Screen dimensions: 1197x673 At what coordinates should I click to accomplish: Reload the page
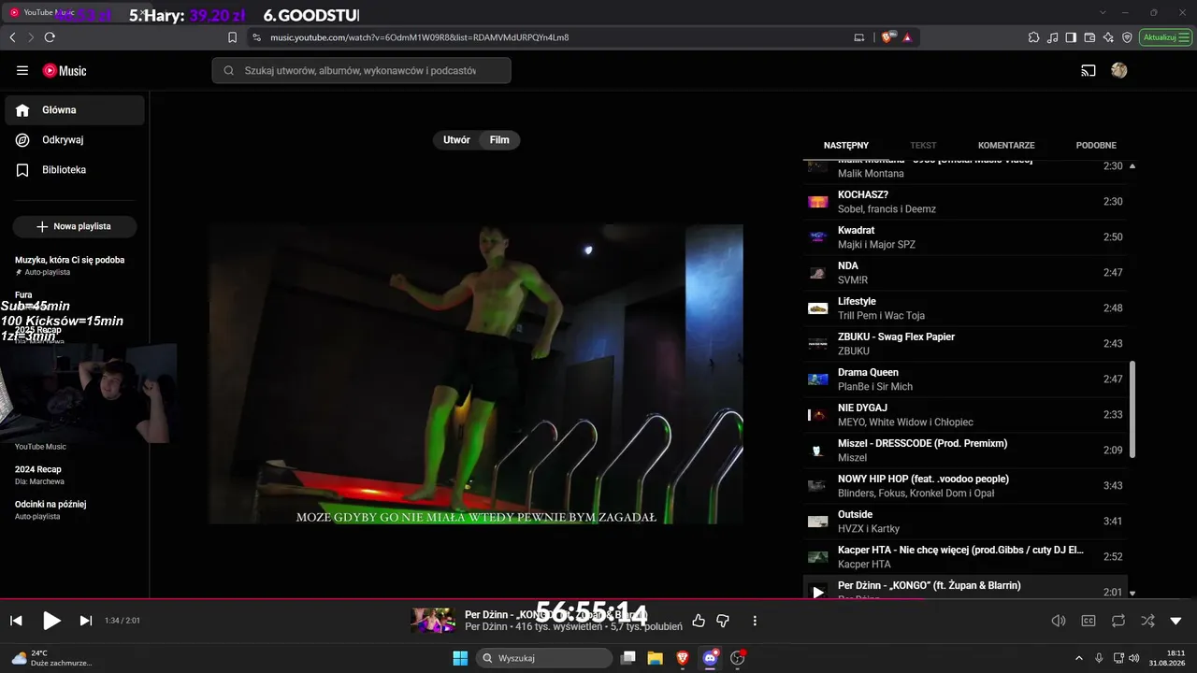point(50,37)
